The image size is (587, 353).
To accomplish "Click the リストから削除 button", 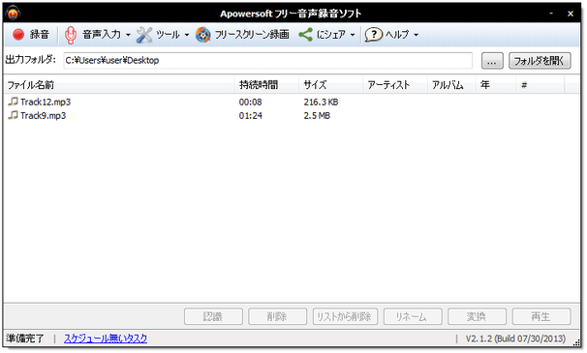I will 345,316.
